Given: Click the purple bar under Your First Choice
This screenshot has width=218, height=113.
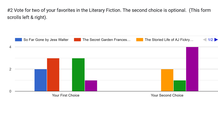Looking at the screenshot, I should coord(91,86).
